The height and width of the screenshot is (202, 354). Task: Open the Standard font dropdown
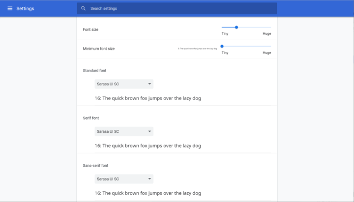pos(124,84)
